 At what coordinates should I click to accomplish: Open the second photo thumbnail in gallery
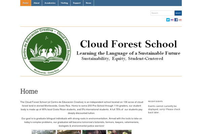(x=69, y=132)
